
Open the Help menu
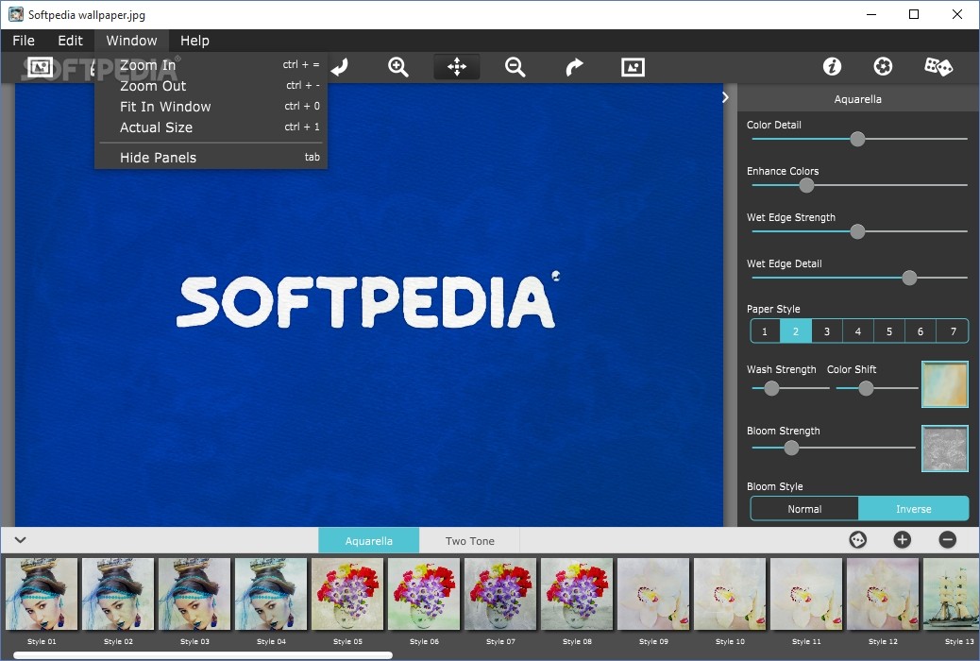(195, 41)
